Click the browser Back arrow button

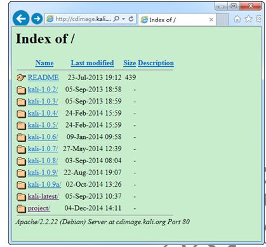[21, 18]
